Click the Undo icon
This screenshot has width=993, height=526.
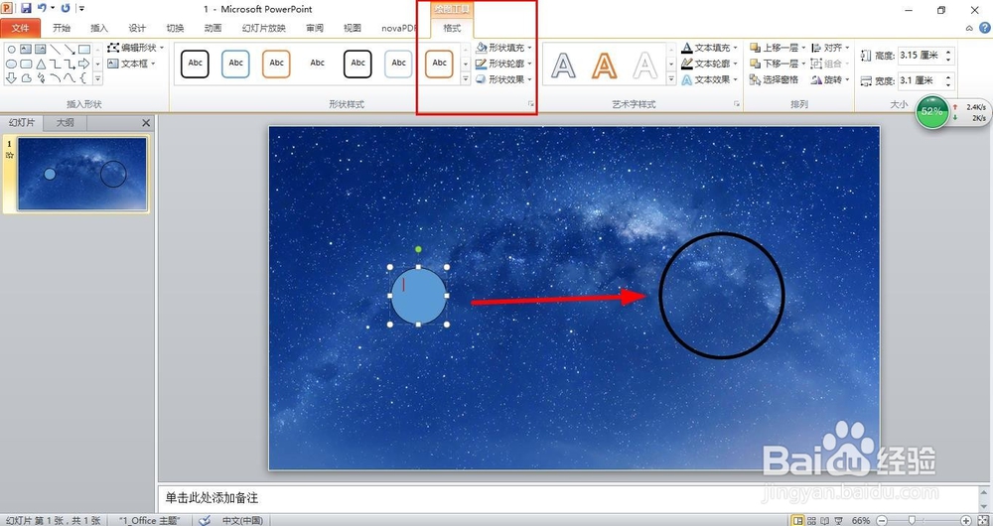click(43, 9)
